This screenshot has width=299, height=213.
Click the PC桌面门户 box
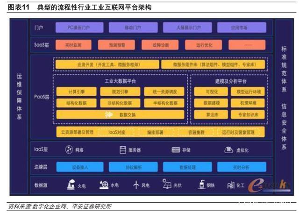click(79, 28)
